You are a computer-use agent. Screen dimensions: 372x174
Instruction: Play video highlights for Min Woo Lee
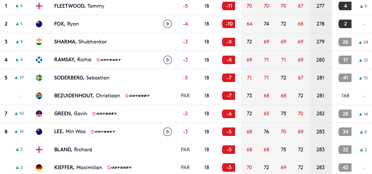[x=168, y=132]
